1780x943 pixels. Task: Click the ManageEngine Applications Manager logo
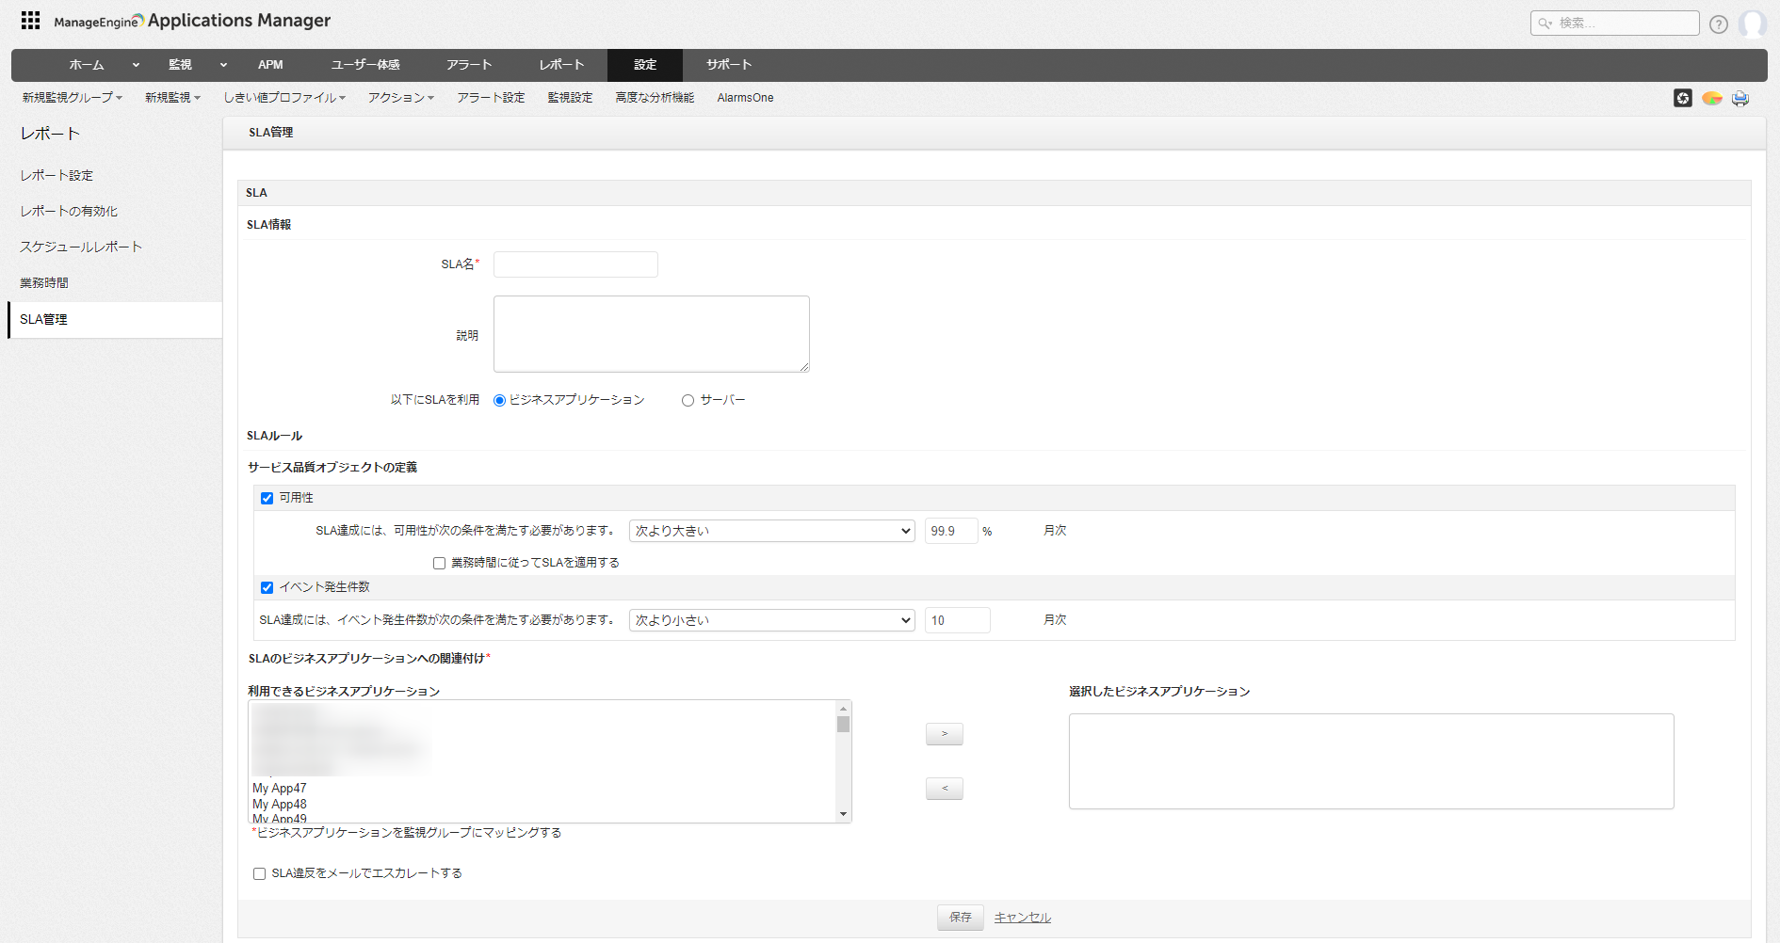coord(192,21)
